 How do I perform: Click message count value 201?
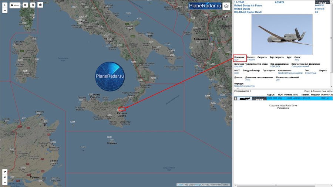(x=278, y=80)
